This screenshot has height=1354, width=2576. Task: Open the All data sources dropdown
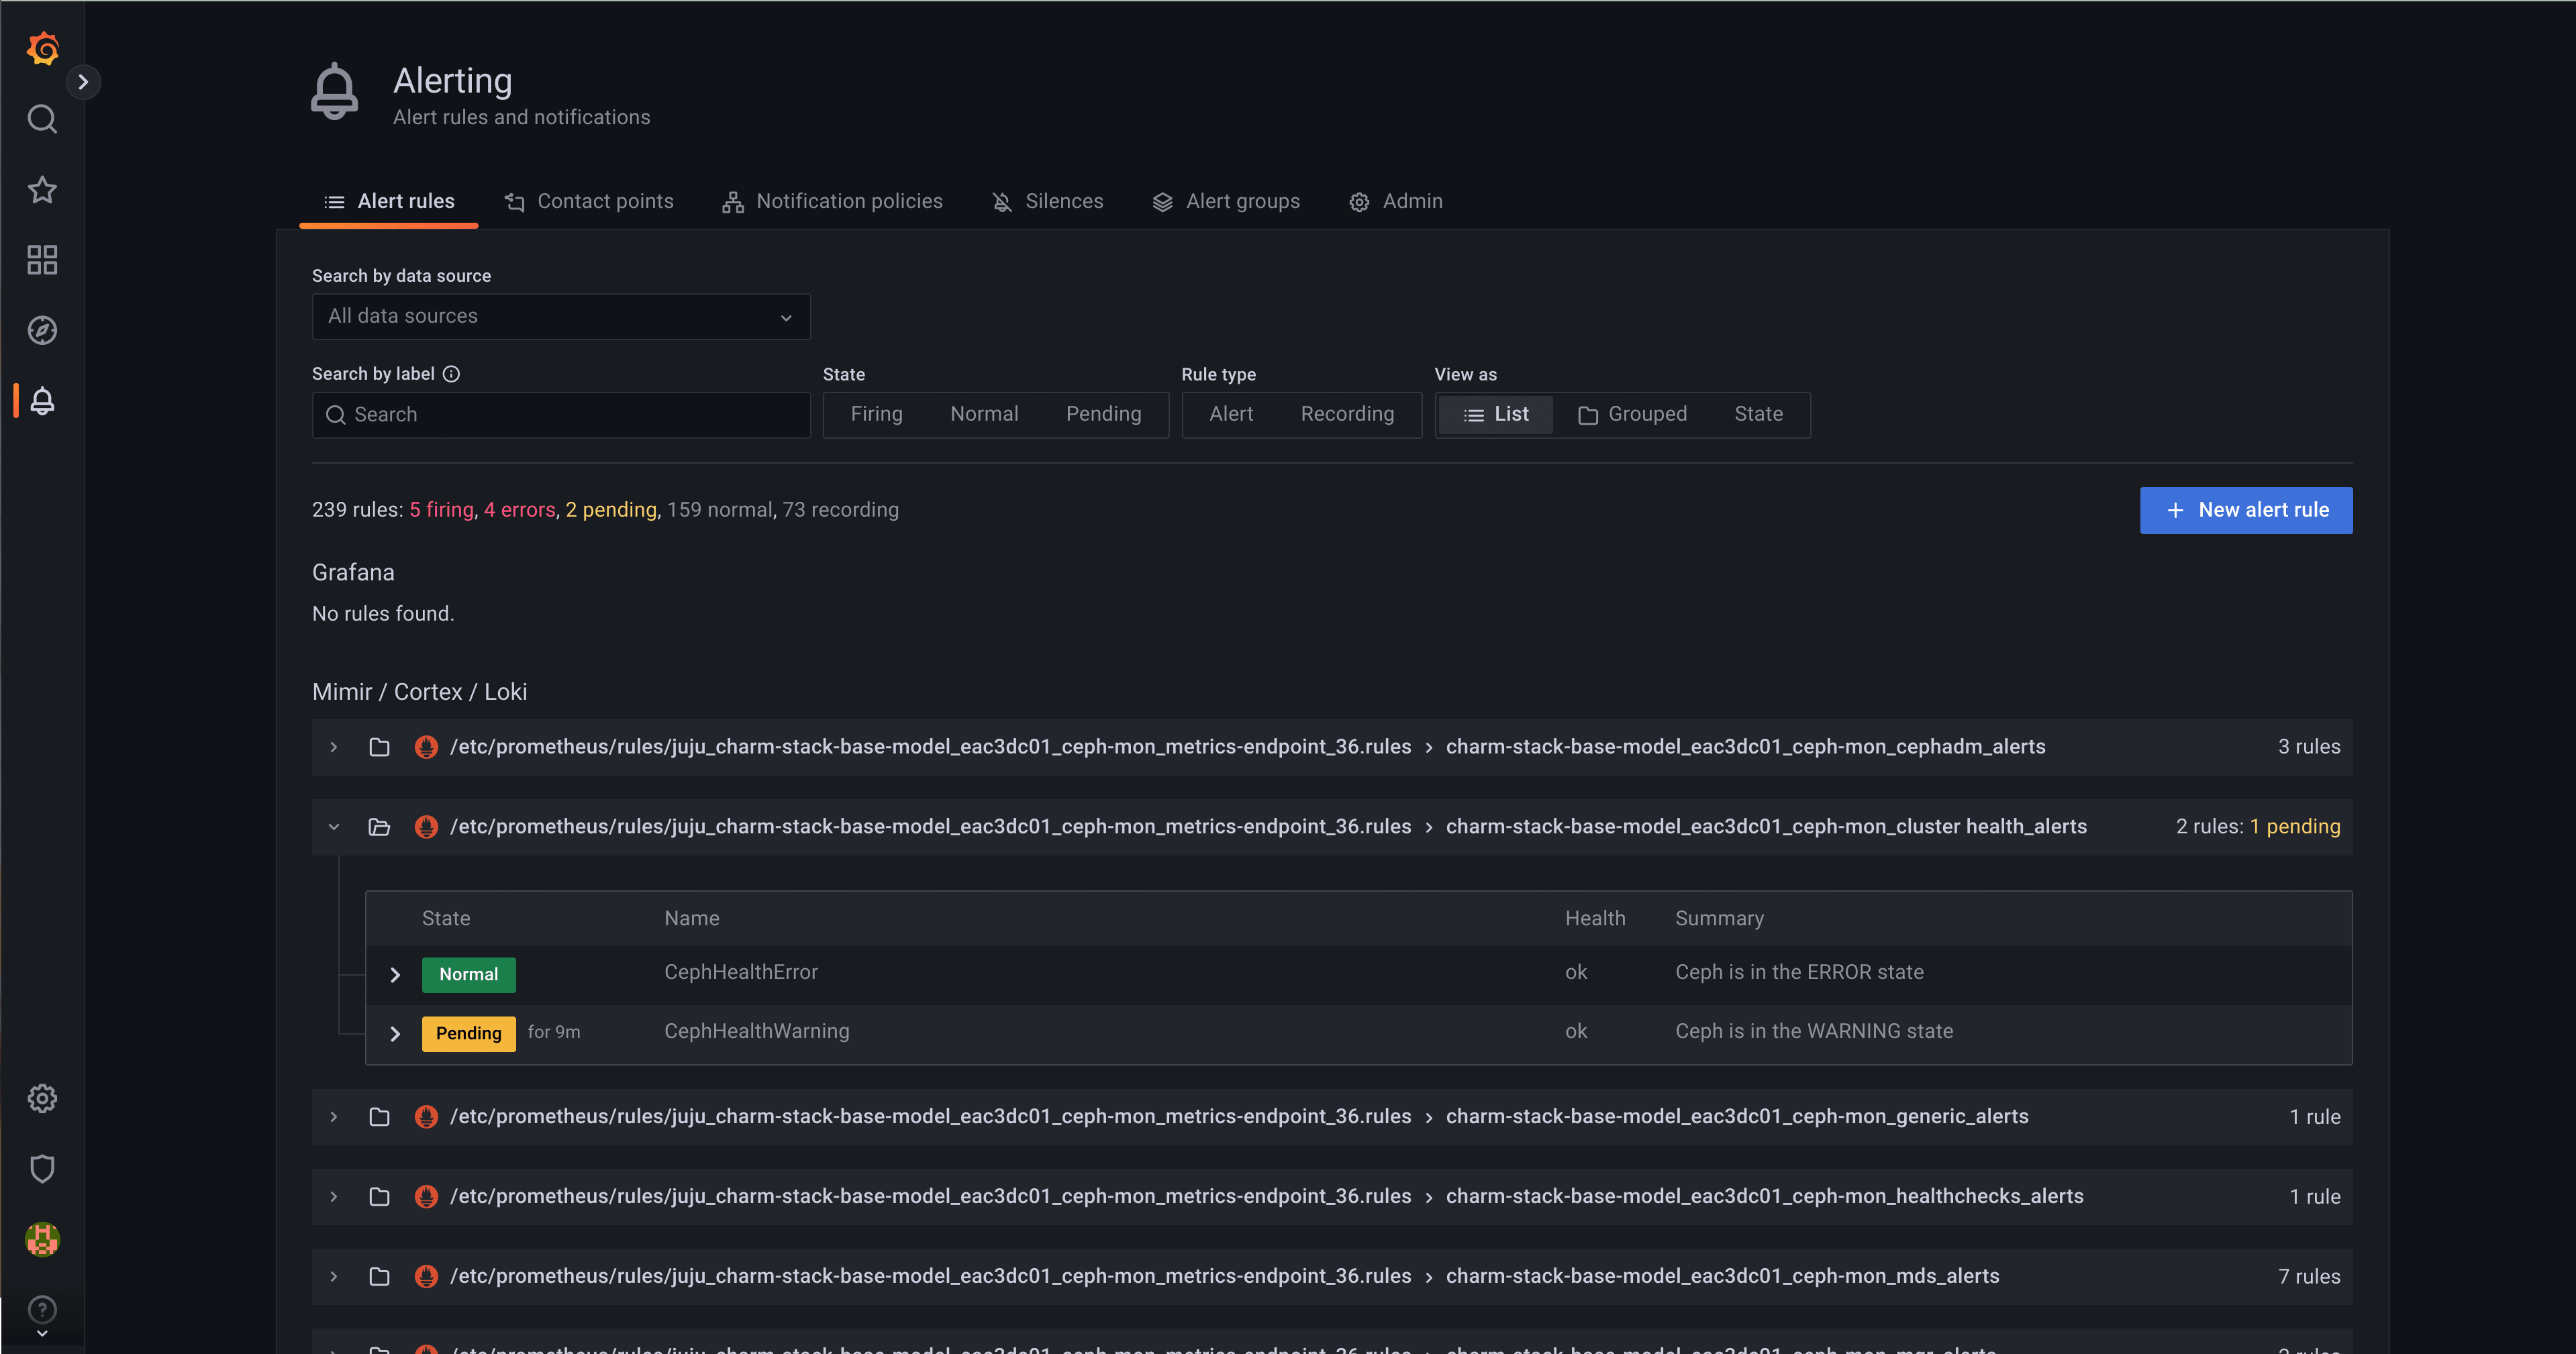coord(560,316)
